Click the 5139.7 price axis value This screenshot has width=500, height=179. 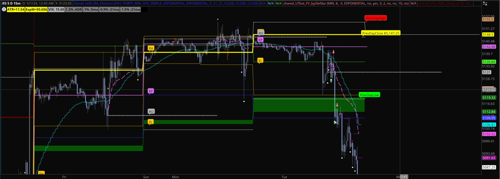(487, 54)
